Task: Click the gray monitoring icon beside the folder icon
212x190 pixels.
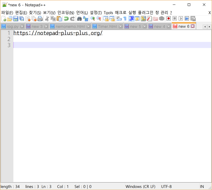Action: [x=162, y=18]
